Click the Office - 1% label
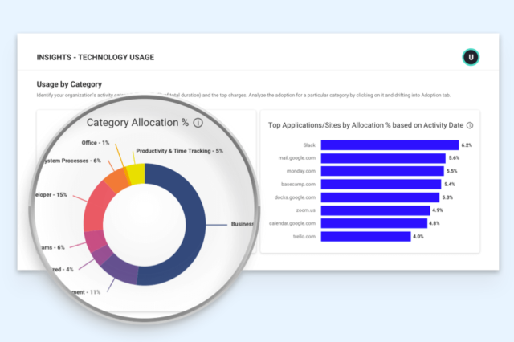Image resolution: width=514 pixels, height=342 pixels. [x=96, y=143]
